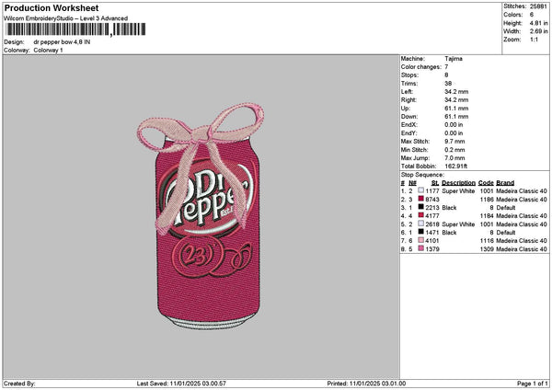552x390 pixels.
Task: Click 'Printed: 11/01/2025 03.01.00' footer text
Action: (x=366, y=384)
